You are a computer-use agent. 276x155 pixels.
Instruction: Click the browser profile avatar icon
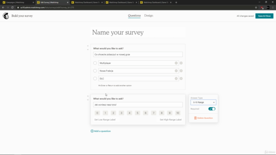pos(268,8)
